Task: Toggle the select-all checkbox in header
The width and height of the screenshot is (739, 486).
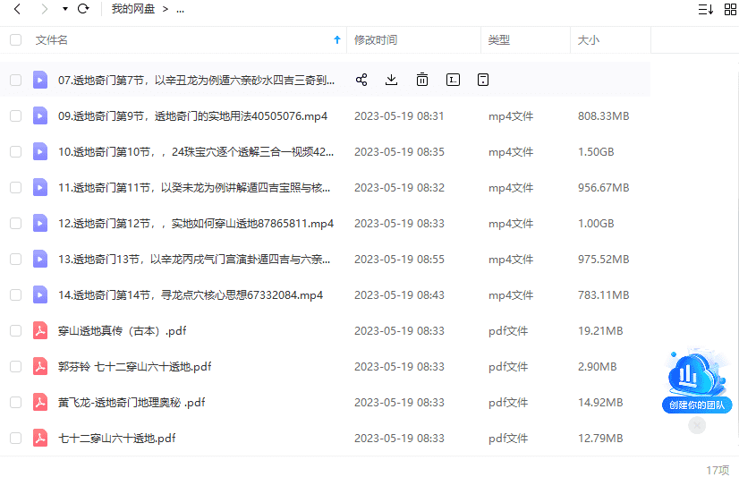Action: 15,40
